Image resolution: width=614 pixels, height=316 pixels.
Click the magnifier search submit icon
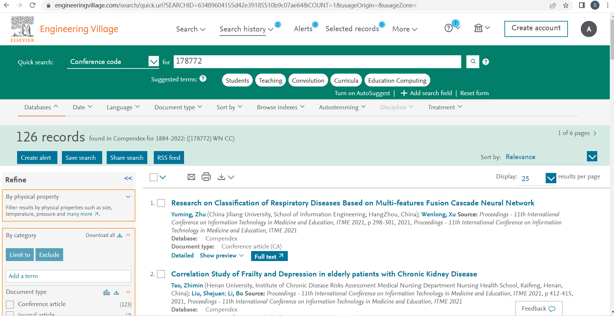[473, 61]
